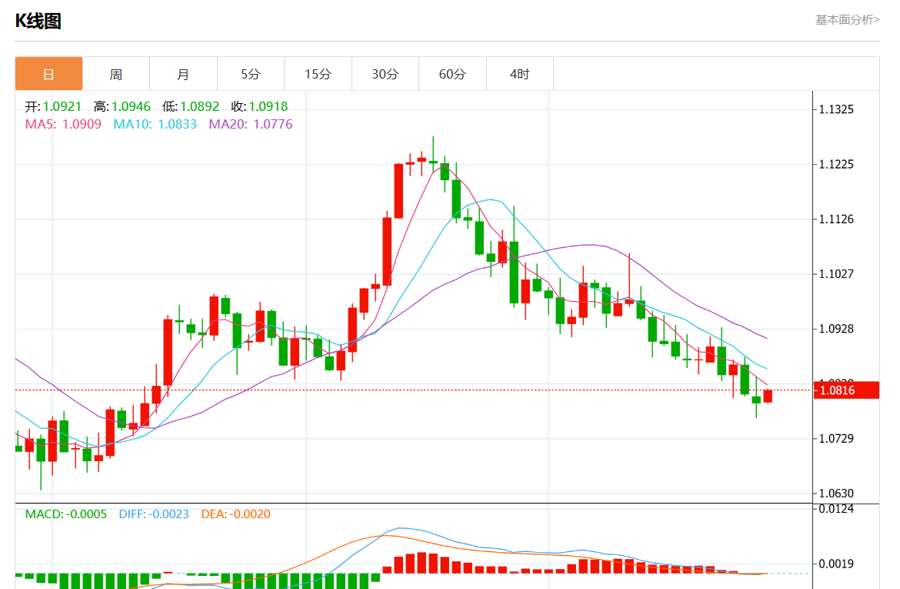The image size is (900, 589).
Task: Open the 5分 timeframe tab
Action: coord(250,74)
